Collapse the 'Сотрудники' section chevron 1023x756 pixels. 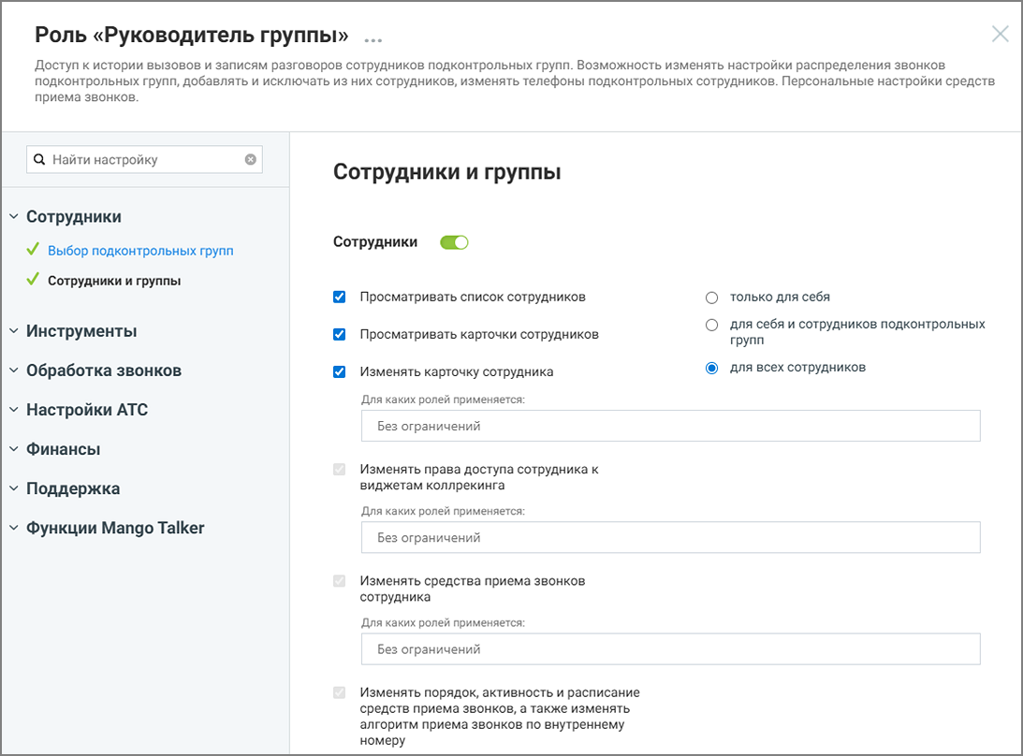(x=14, y=216)
